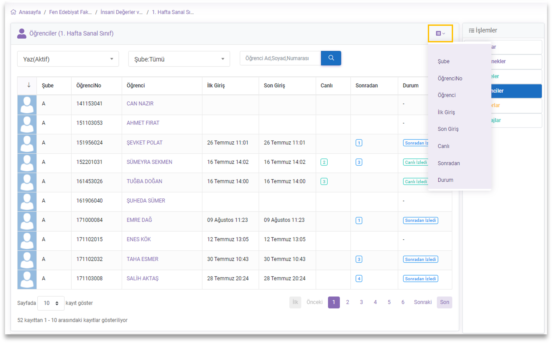
Task: Click the Canlı badge 2 for SÜMEYRA SEKMEN
Action: pos(324,162)
